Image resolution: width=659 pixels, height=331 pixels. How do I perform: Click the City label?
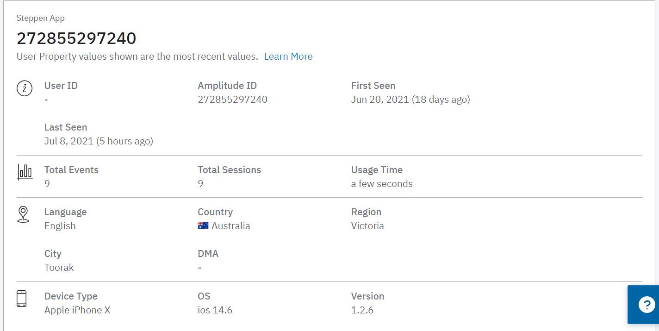tap(53, 254)
